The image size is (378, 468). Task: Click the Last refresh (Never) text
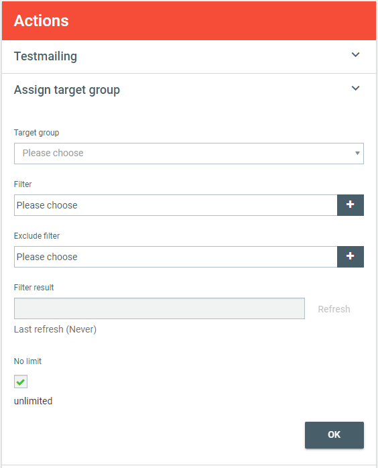click(x=55, y=329)
